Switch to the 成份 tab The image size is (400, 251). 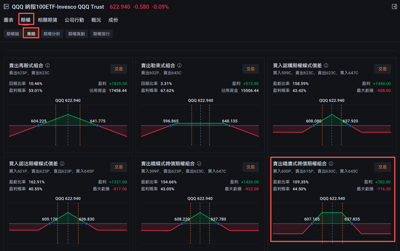click(113, 20)
